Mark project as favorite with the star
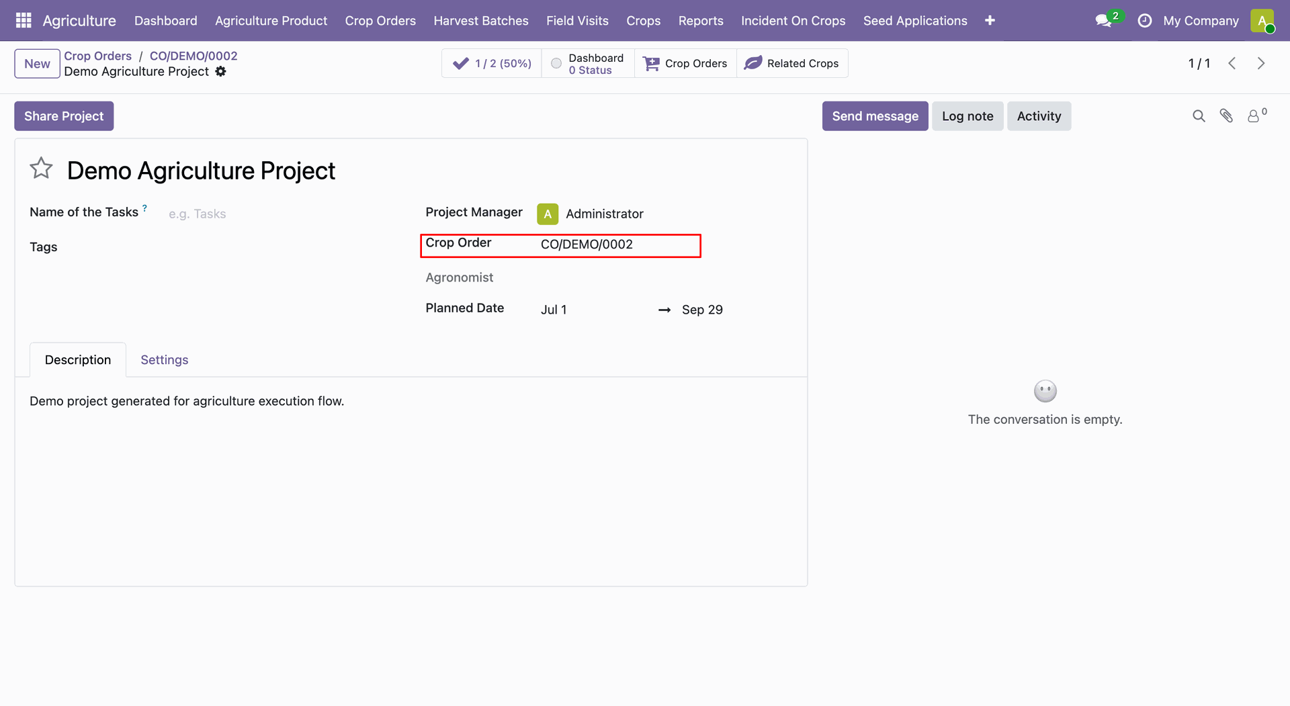Image resolution: width=1290 pixels, height=706 pixels. [41, 169]
